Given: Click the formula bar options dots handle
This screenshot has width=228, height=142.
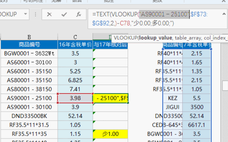Looking at the screenshot, I should 36,14.
